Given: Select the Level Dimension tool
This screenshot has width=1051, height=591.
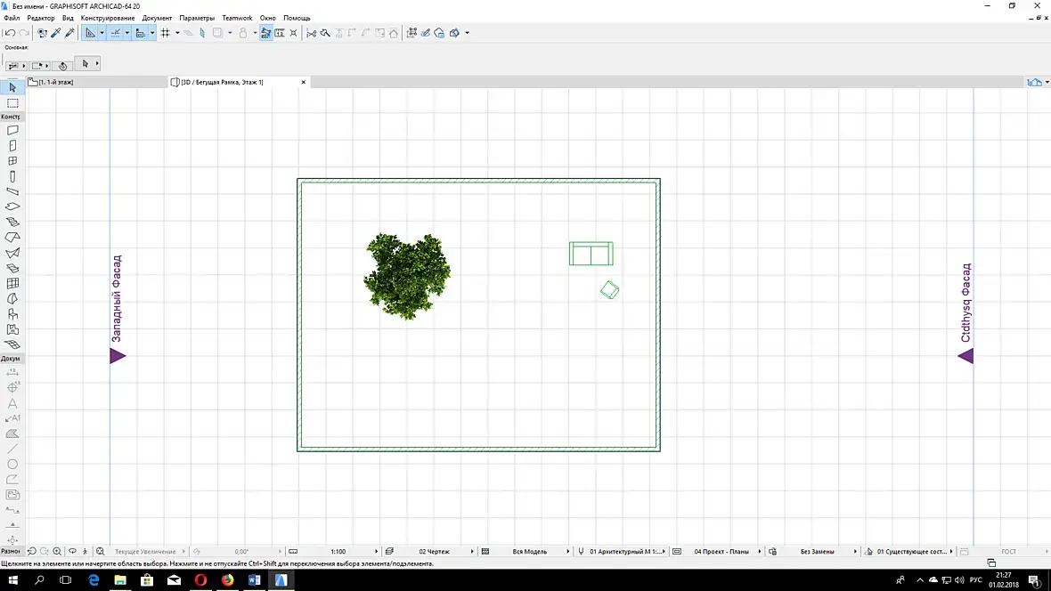Looking at the screenshot, I should pos(12,388).
